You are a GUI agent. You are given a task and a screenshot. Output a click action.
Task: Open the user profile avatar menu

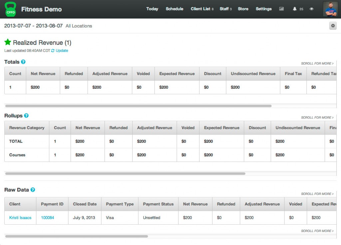click(x=330, y=9)
